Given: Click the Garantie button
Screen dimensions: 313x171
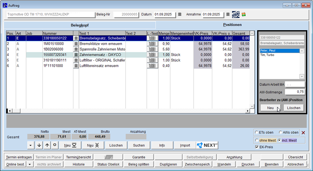Looking at the screenshot, I should click(x=139, y=157).
